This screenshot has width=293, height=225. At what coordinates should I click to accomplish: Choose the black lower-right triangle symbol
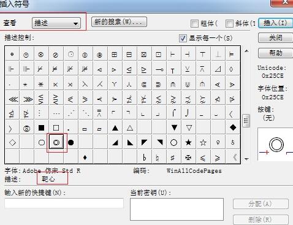coord(115,142)
